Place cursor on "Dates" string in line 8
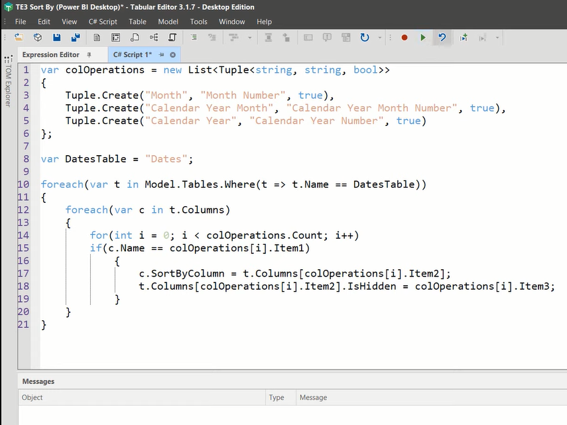The image size is (567, 425). [166, 159]
